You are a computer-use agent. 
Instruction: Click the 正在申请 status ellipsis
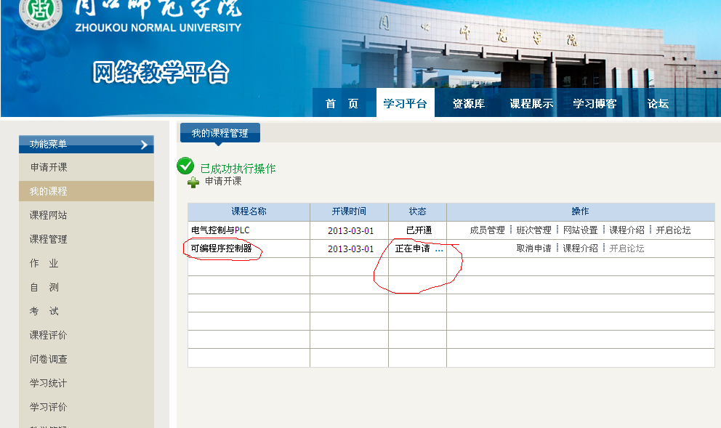[439, 250]
